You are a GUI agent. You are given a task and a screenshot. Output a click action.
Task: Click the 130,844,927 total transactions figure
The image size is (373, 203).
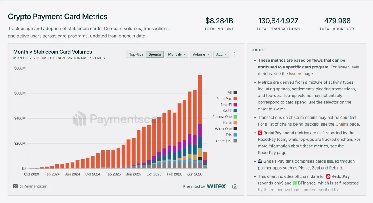tap(278, 21)
